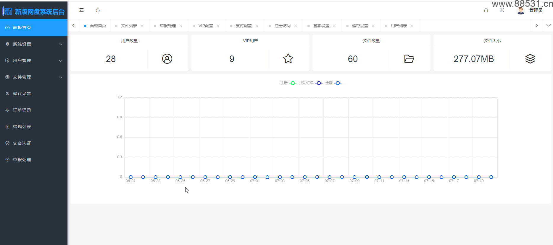Click the user count person icon
Viewport: 553px width, 245px height.
click(x=167, y=59)
